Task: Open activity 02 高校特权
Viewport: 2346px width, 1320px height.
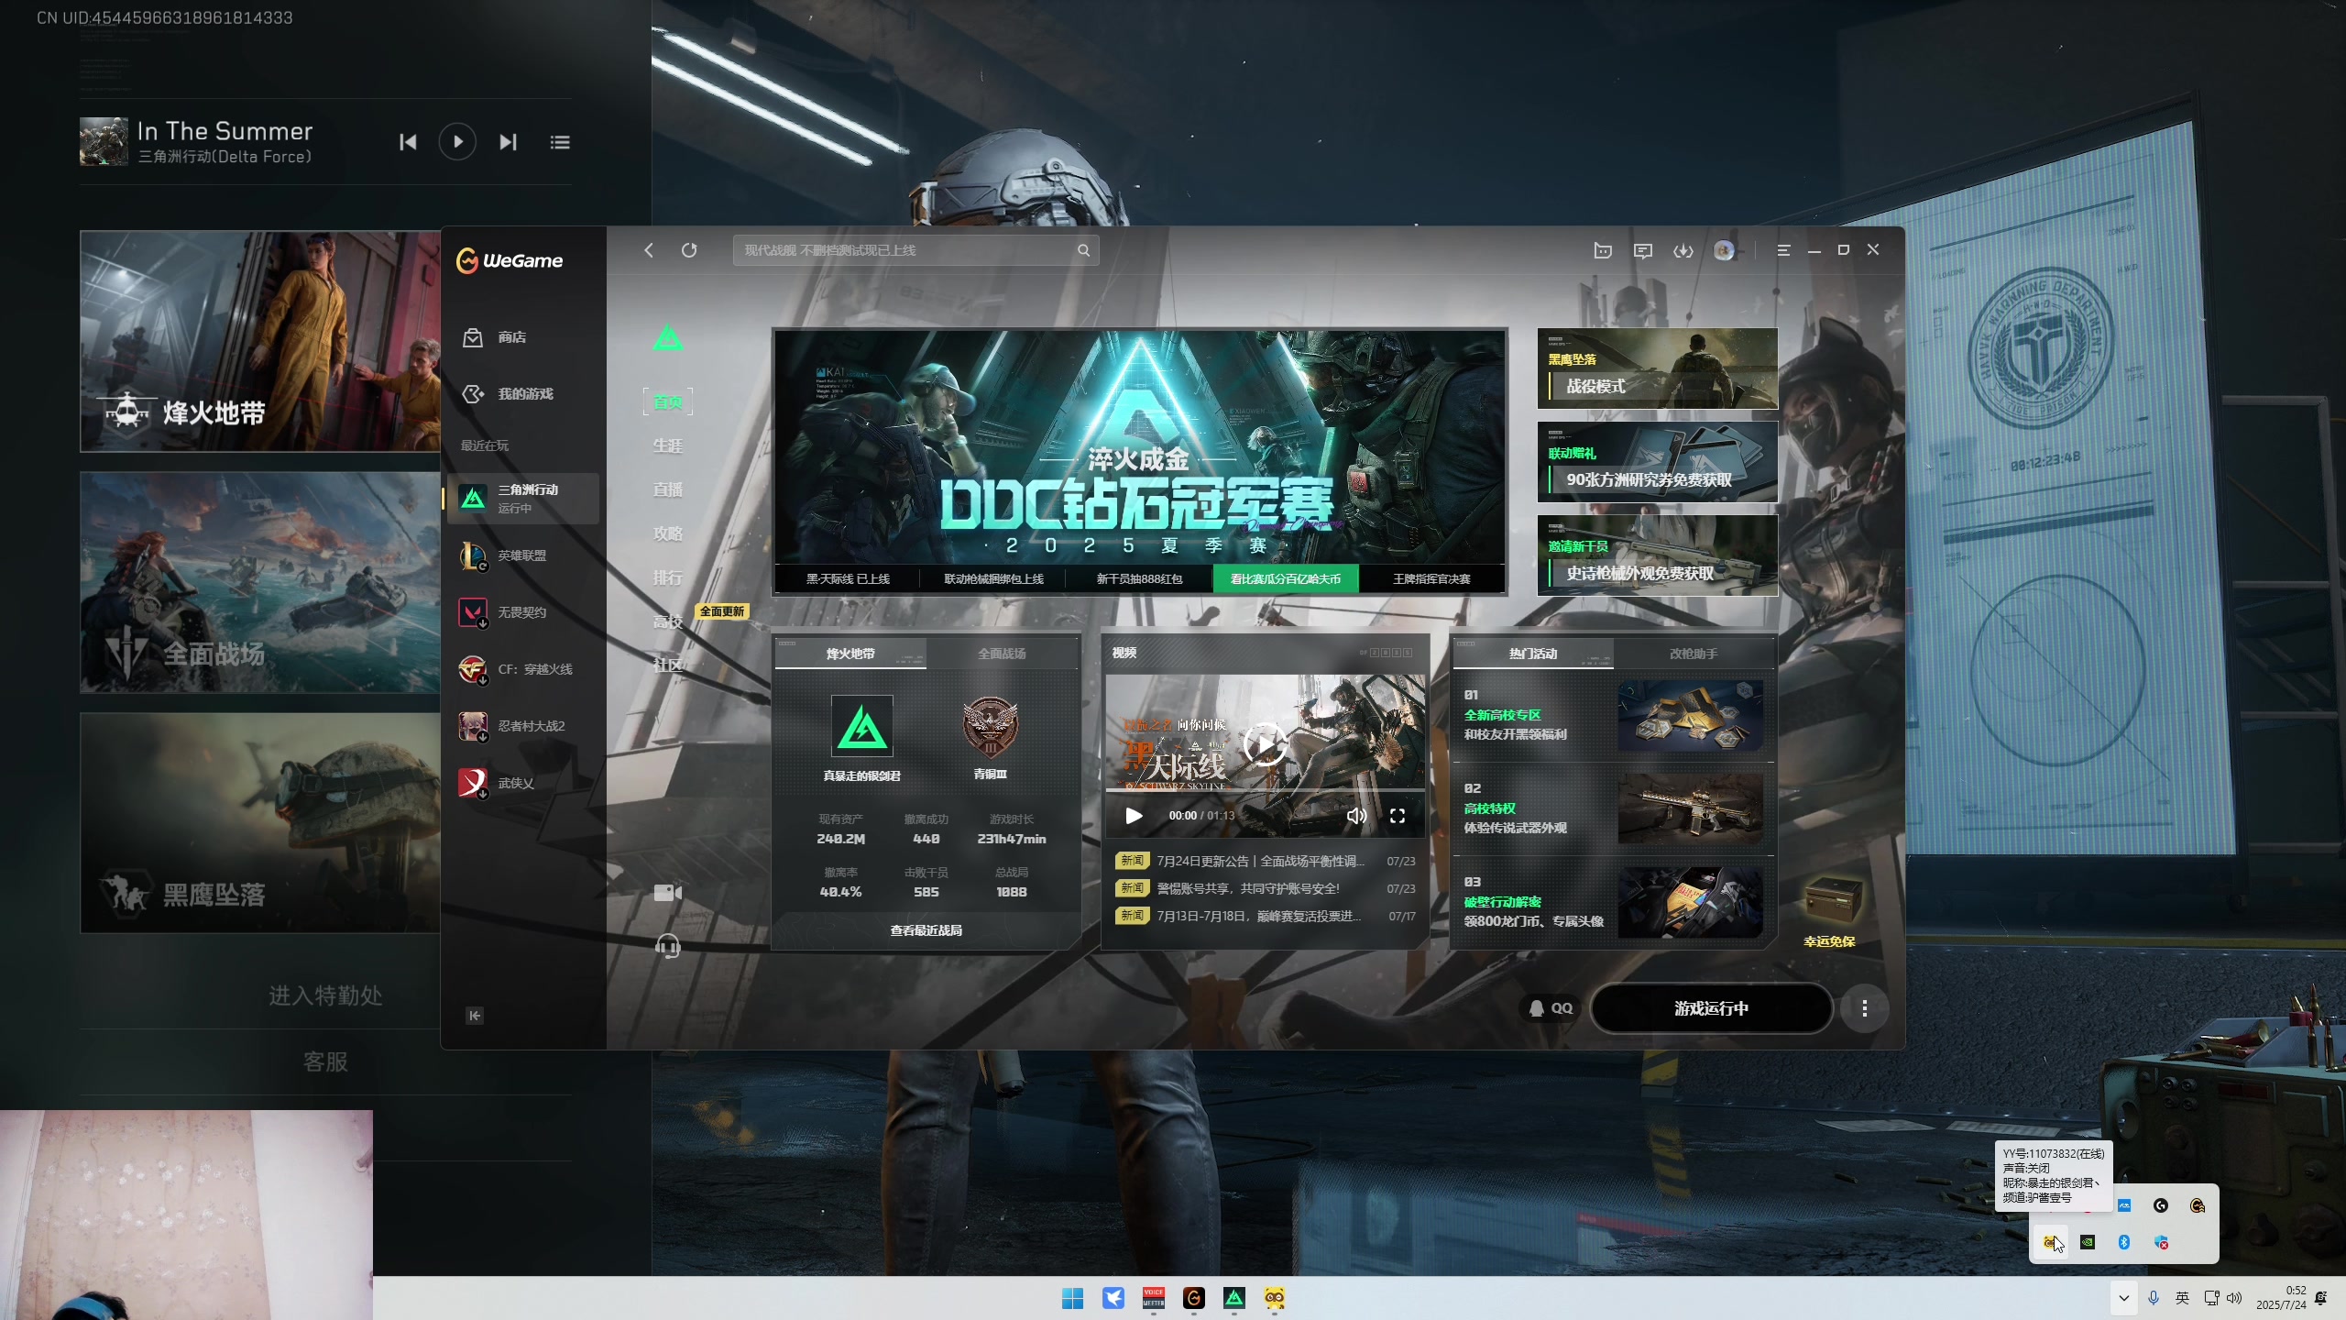Action: pos(1613,808)
